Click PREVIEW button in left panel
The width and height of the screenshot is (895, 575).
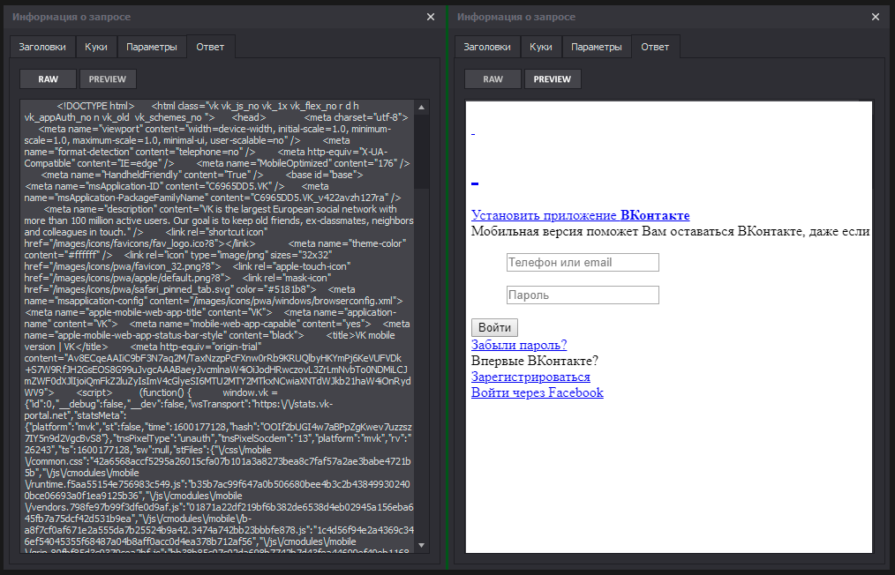tap(108, 79)
